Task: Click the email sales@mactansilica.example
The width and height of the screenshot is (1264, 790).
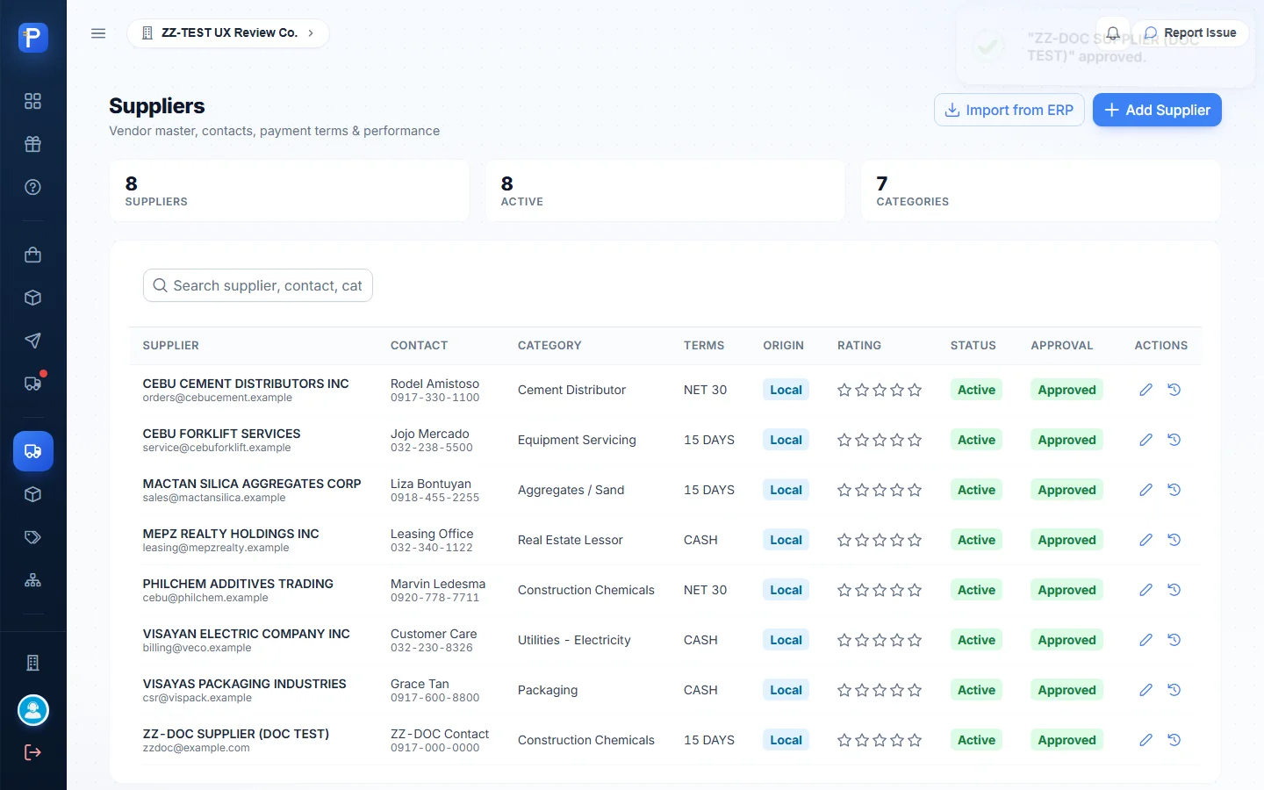Action: 214,498
